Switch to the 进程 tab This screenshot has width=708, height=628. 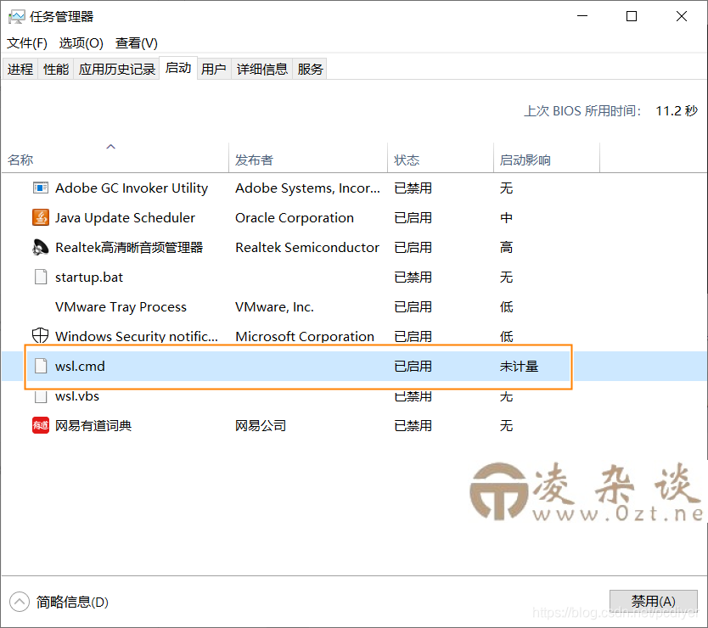click(x=20, y=69)
